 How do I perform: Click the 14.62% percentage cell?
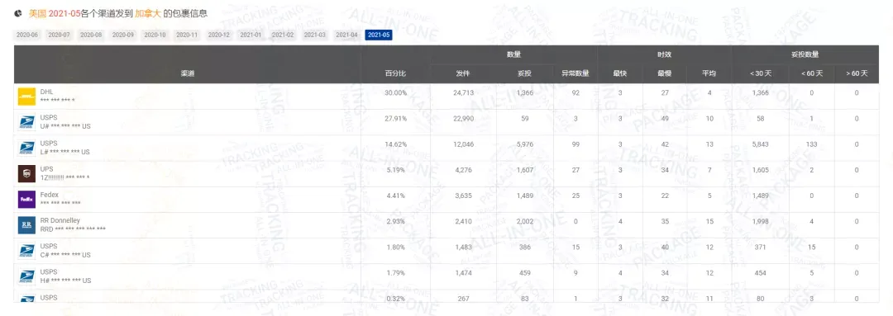click(396, 144)
